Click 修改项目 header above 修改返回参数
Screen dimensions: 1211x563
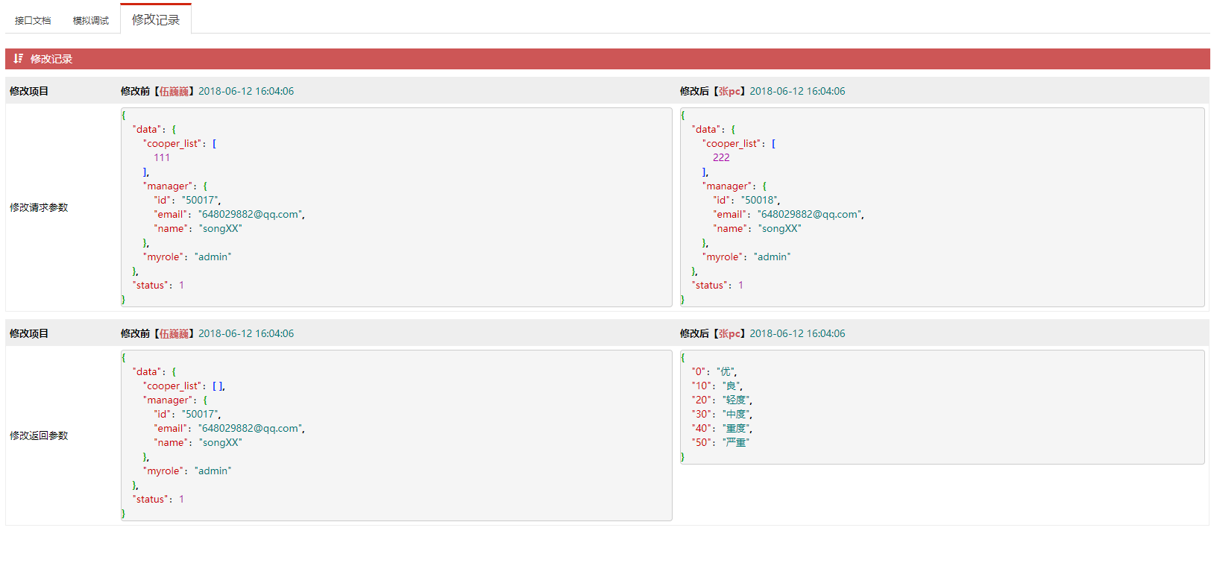pyautogui.click(x=29, y=333)
